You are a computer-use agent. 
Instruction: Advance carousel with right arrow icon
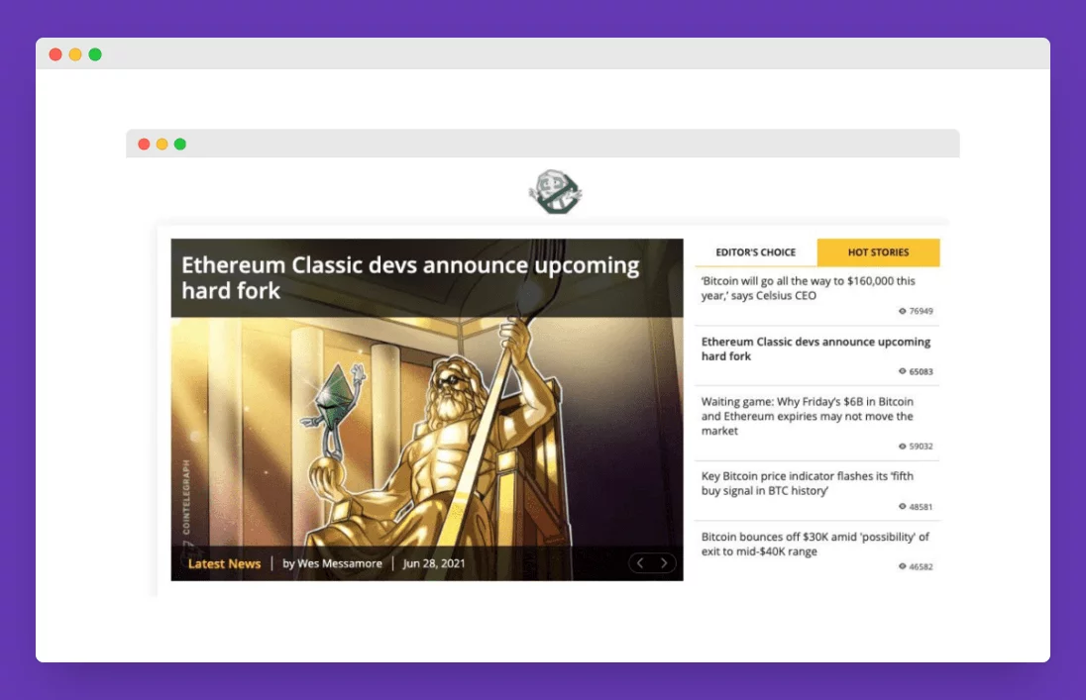point(664,563)
